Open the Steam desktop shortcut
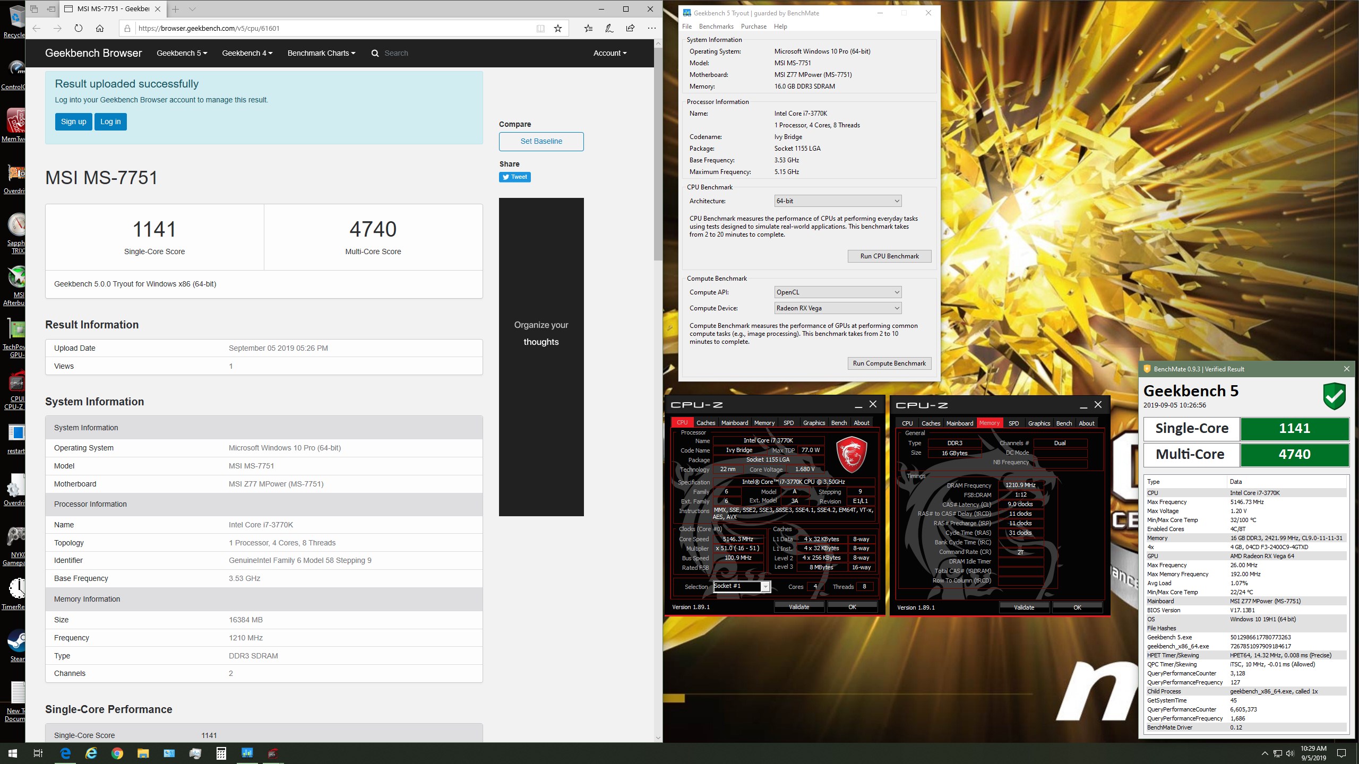This screenshot has width=1359, height=764. [16, 645]
